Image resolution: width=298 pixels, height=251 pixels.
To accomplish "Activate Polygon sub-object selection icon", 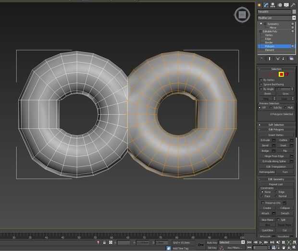I will click(x=282, y=74).
